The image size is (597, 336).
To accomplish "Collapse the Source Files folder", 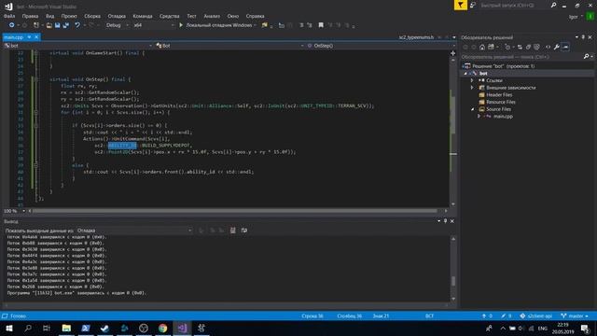I will tap(473, 109).
